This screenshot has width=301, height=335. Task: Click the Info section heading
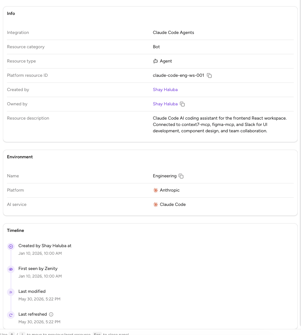(11, 13)
